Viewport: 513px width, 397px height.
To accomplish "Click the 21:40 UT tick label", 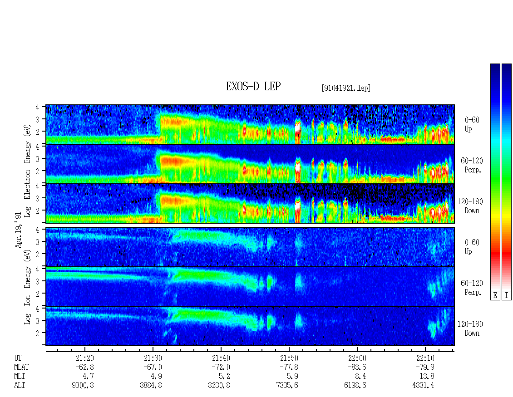I will pyautogui.click(x=221, y=358).
